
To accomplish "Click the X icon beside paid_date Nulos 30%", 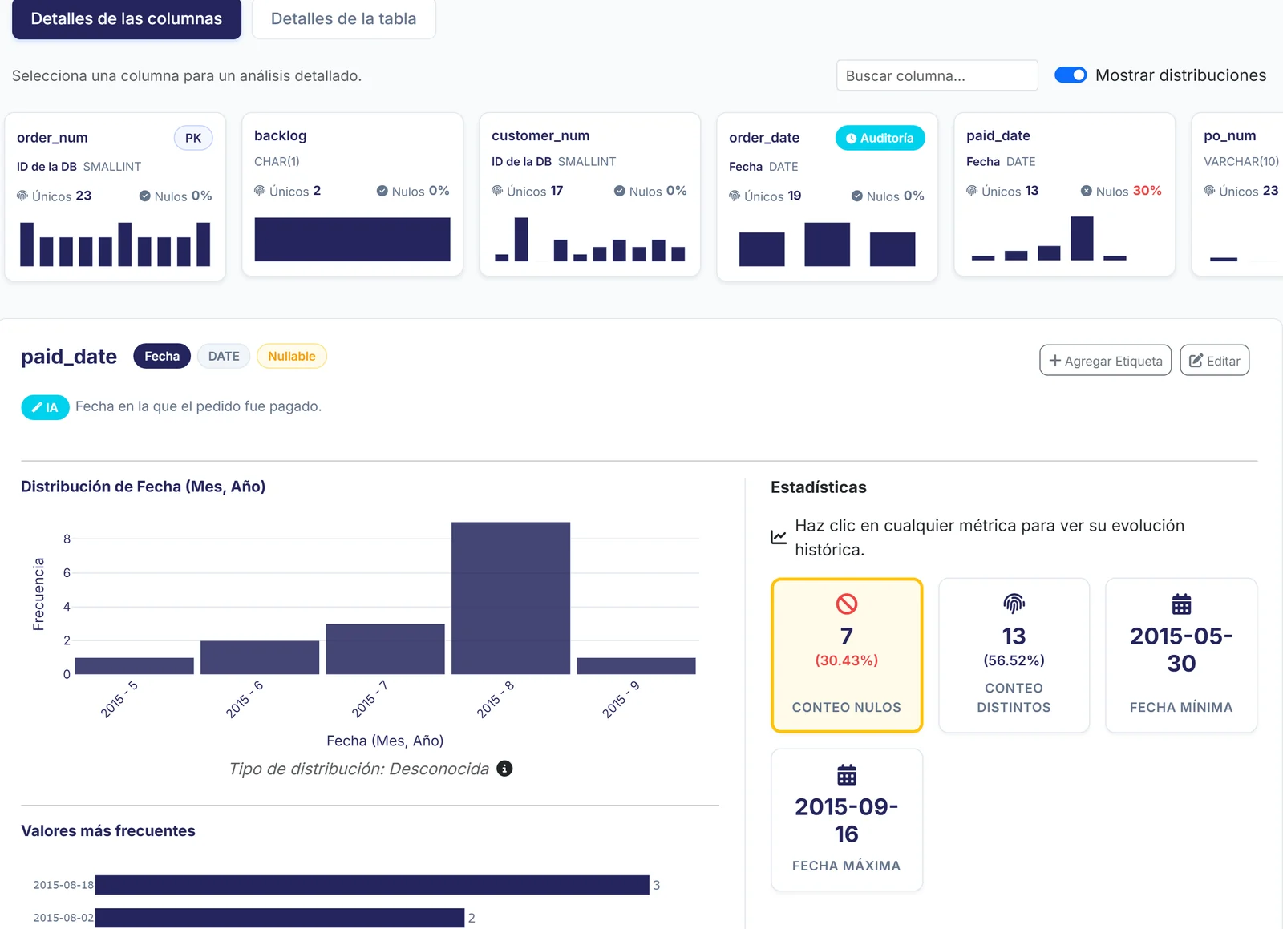I will (1086, 191).
